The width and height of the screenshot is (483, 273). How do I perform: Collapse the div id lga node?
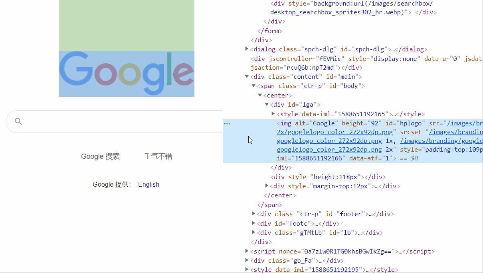(x=267, y=104)
